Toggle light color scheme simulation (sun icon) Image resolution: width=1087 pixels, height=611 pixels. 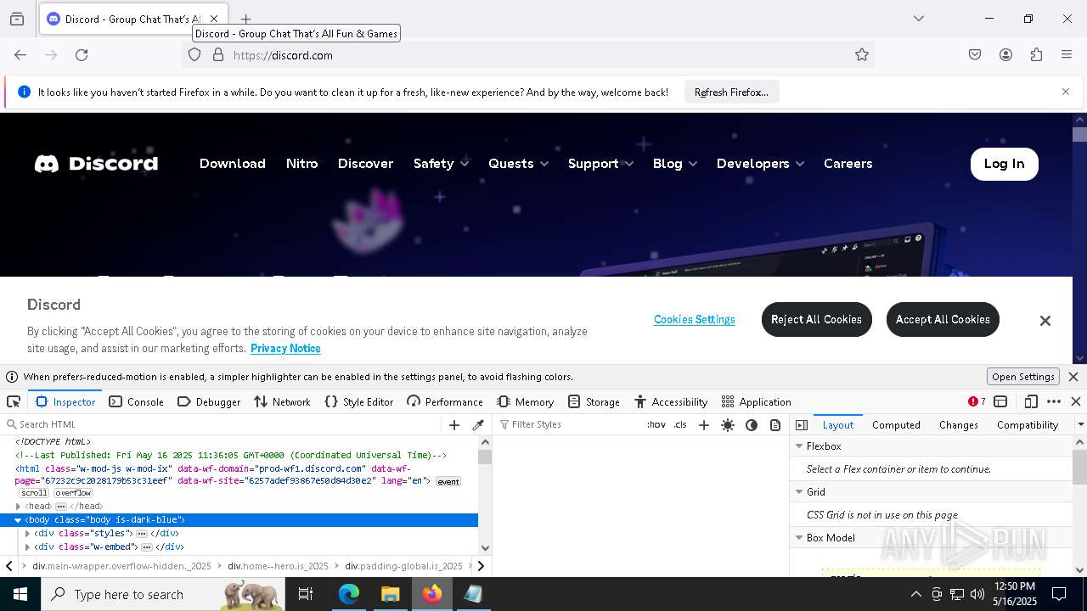(728, 425)
